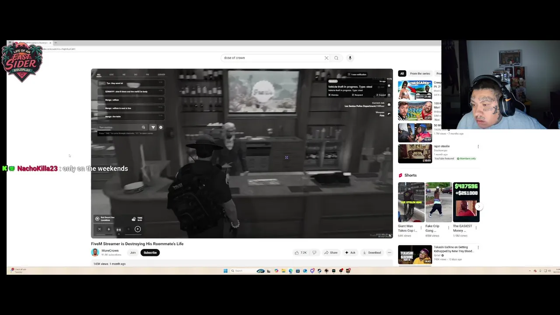The height and width of the screenshot is (315, 560).
Task: Open Steam from the taskbar
Action: [319, 271]
